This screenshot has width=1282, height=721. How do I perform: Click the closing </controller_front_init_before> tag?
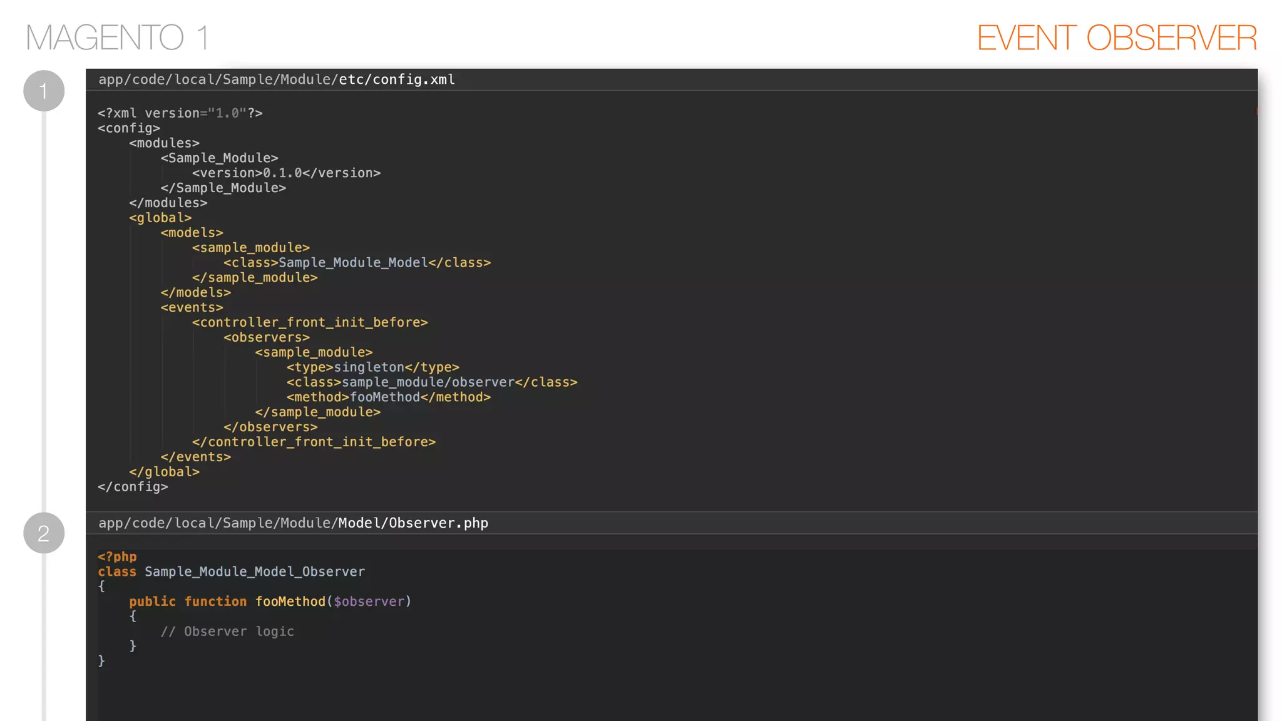(314, 442)
